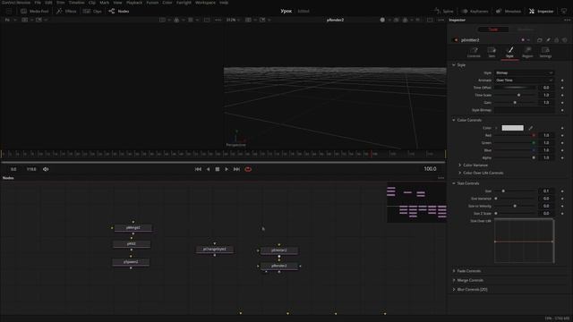Expand Merge Controls section
The image size is (573, 322).
(454, 280)
